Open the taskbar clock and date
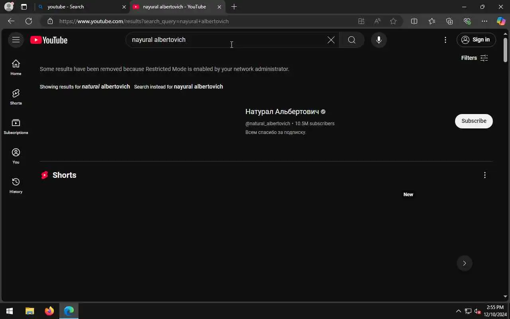Screen dimensions: 510x319 (495, 311)
